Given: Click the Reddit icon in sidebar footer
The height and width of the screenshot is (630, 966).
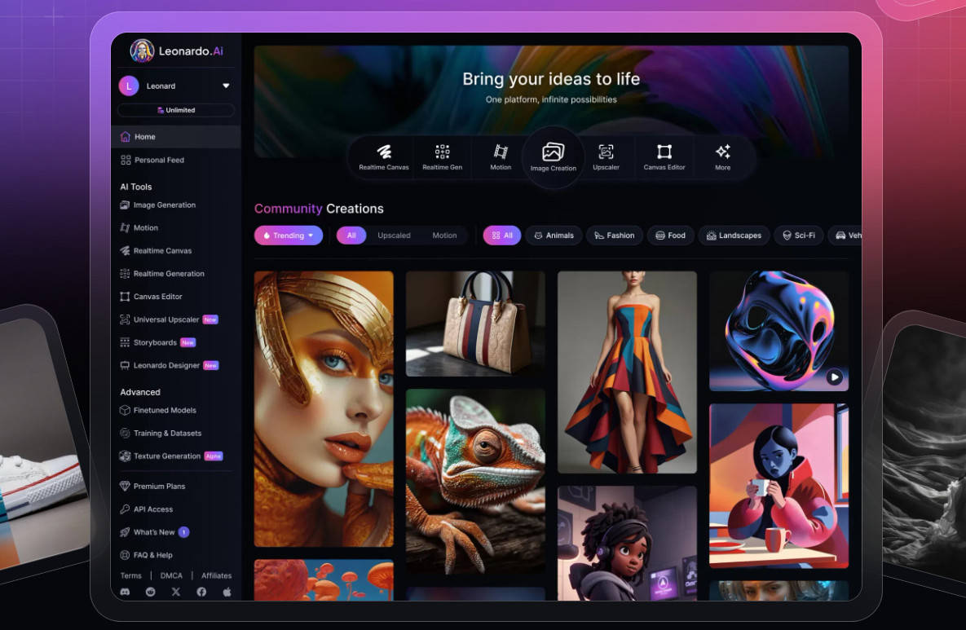Looking at the screenshot, I should [150, 592].
